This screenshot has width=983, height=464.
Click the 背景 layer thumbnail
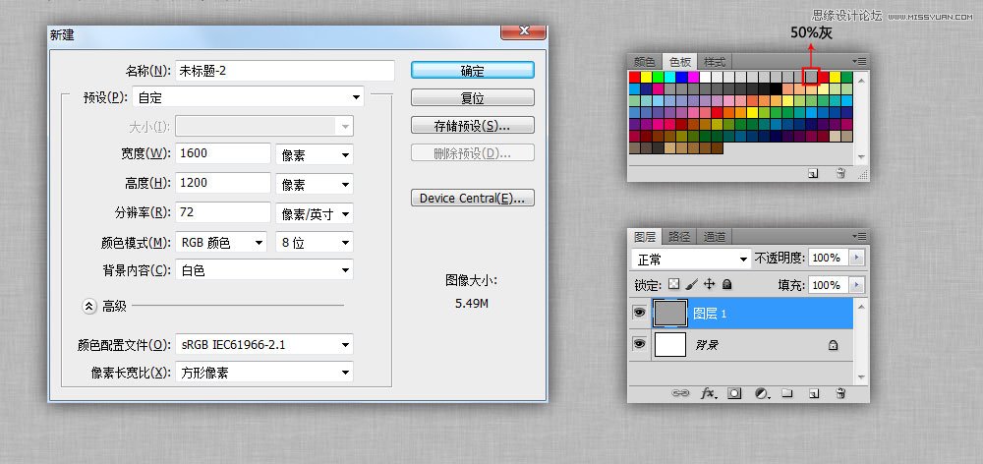coord(670,344)
